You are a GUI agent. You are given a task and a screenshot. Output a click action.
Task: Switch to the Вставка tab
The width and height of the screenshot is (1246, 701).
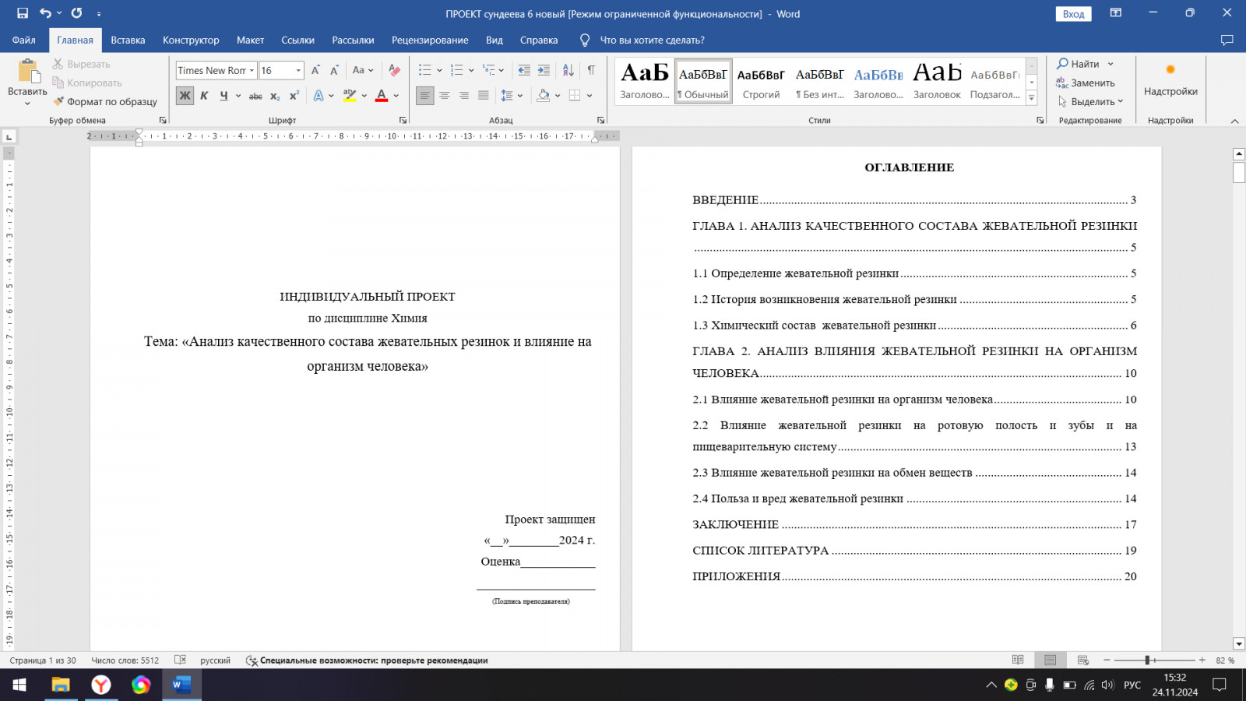(128, 40)
